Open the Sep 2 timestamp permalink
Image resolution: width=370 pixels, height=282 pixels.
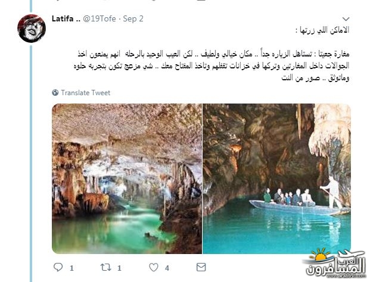pos(133,18)
